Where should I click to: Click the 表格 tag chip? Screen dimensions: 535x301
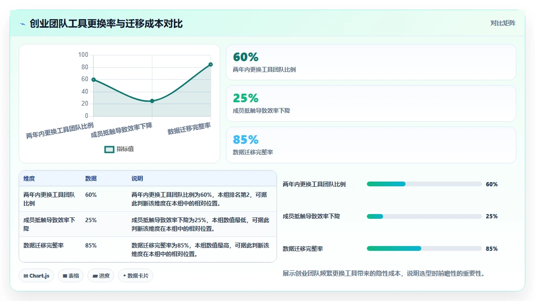[71, 276]
